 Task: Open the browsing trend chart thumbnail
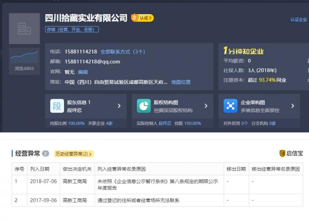[x=24, y=58]
